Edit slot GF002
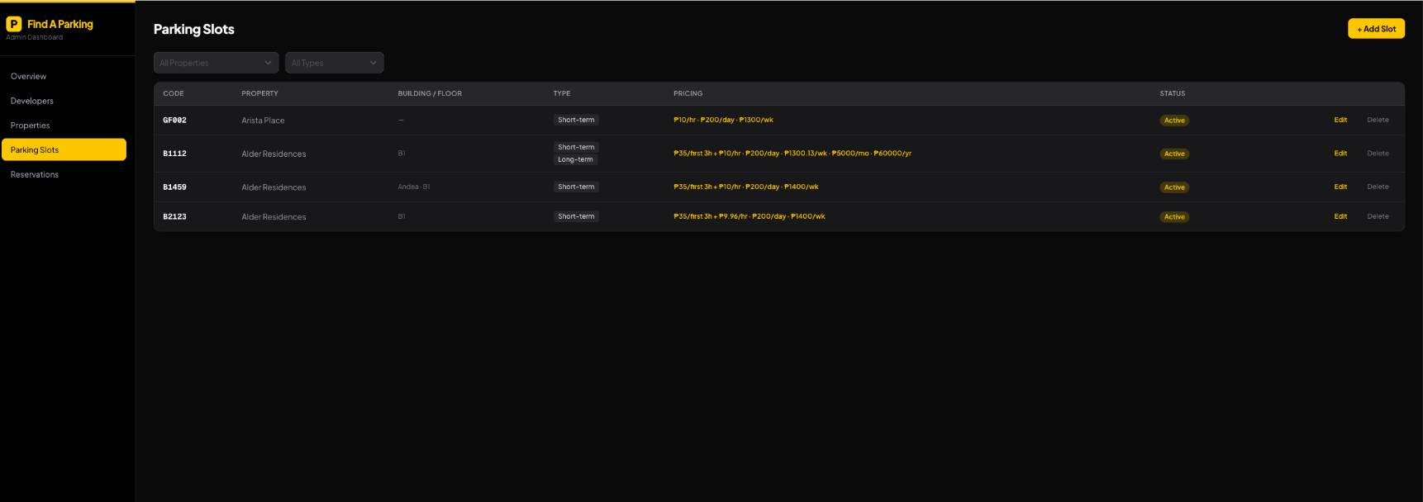This screenshot has height=502, width=1423. tap(1340, 120)
